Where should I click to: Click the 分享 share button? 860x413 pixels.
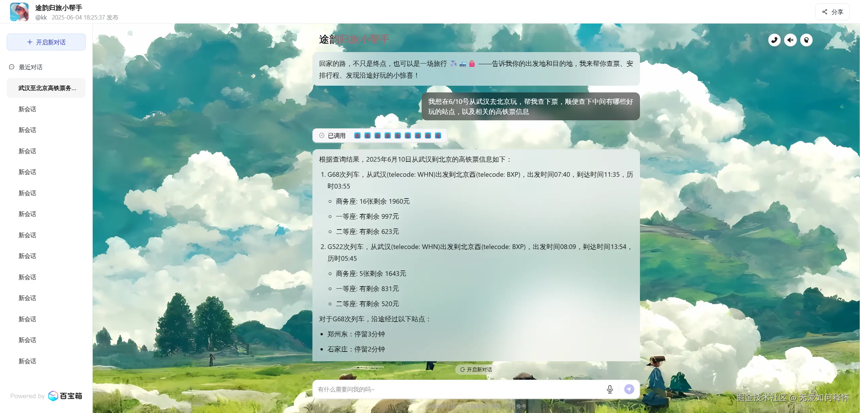[832, 12]
